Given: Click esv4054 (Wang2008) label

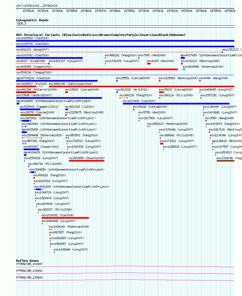Looking at the screenshot, I should pyautogui.click(x=214, y=78).
